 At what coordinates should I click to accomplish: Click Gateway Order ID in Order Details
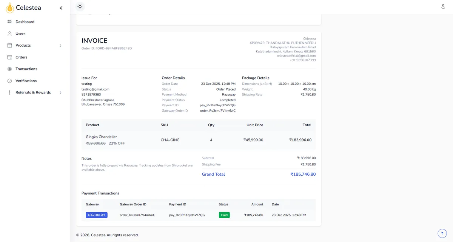click(218, 111)
